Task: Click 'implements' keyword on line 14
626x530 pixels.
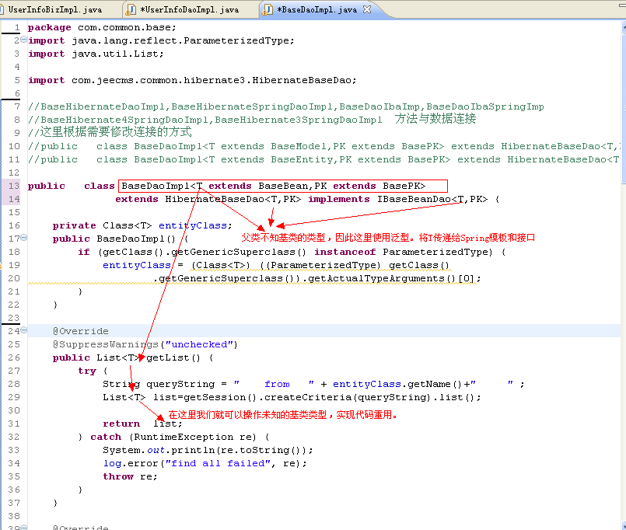Action: [x=338, y=199]
